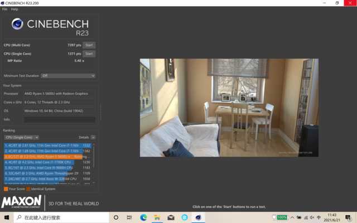
Task: Click the rendered living room image
Action: (x=229, y=108)
